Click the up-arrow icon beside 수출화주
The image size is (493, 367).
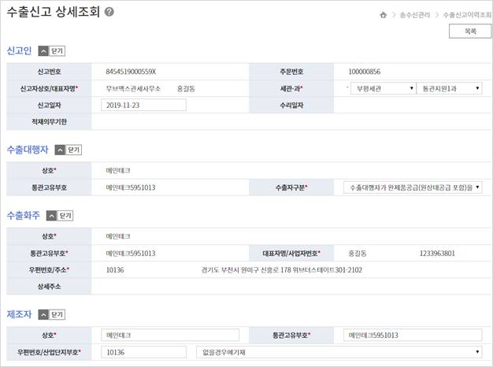click(50, 215)
